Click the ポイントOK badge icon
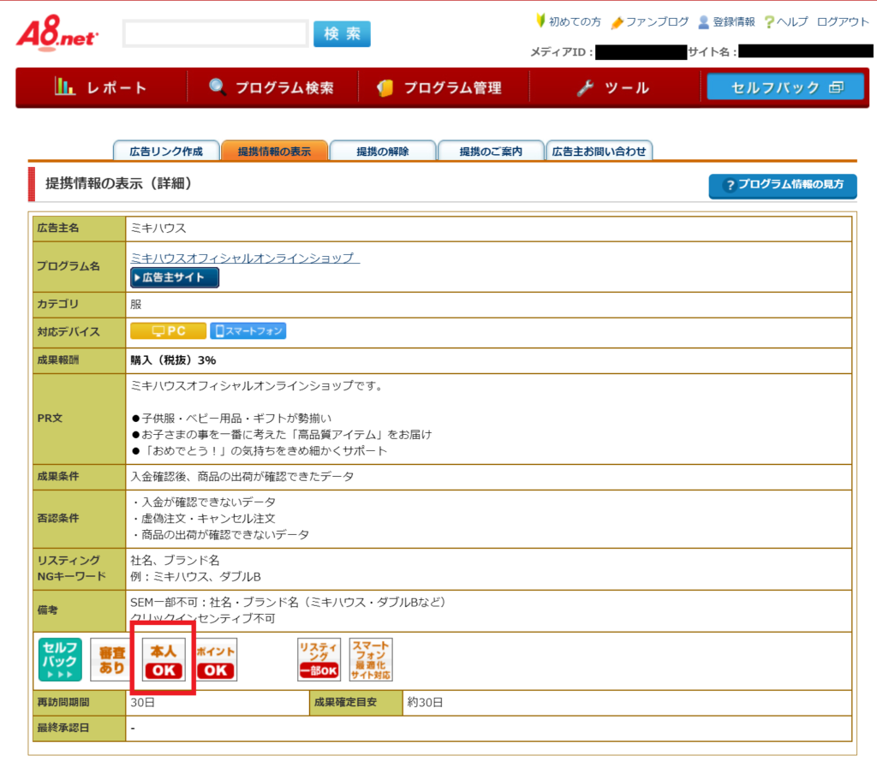 (216, 660)
